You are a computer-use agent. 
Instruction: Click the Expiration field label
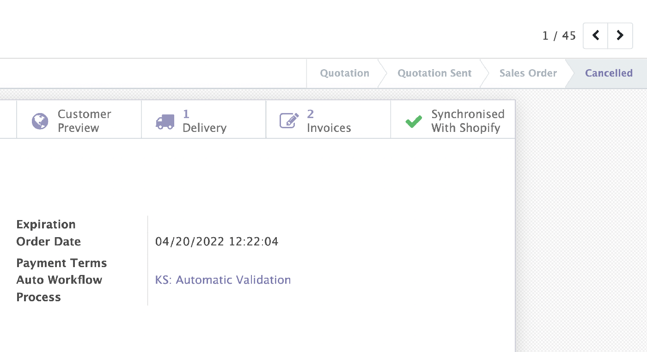click(x=46, y=225)
